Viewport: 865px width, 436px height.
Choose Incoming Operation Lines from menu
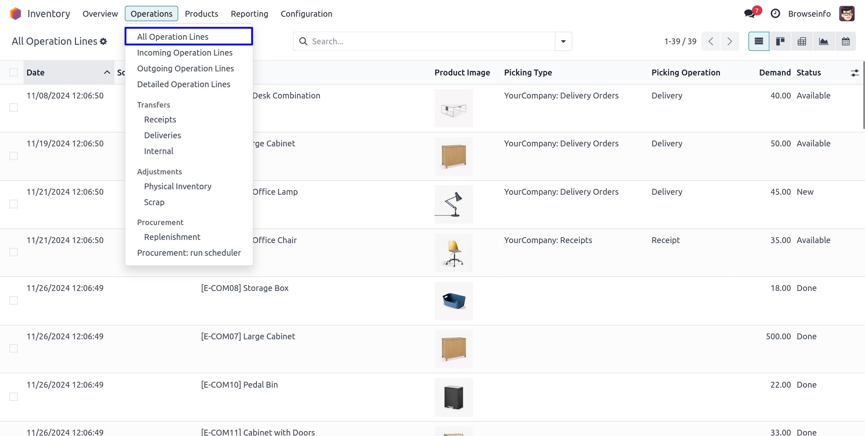tap(184, 53)
